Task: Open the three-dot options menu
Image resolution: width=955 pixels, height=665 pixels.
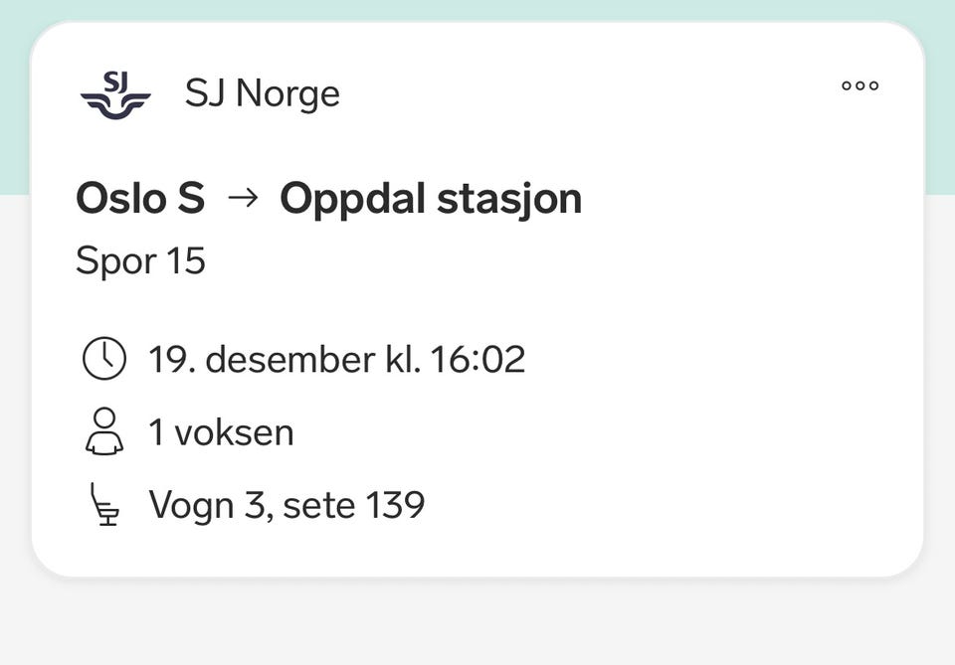Action: point(859,85)
